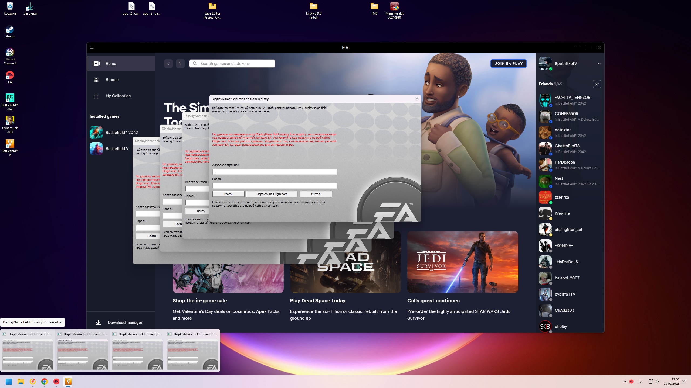
Task: Click the add friend icon
Action: (x=597, y=84)
